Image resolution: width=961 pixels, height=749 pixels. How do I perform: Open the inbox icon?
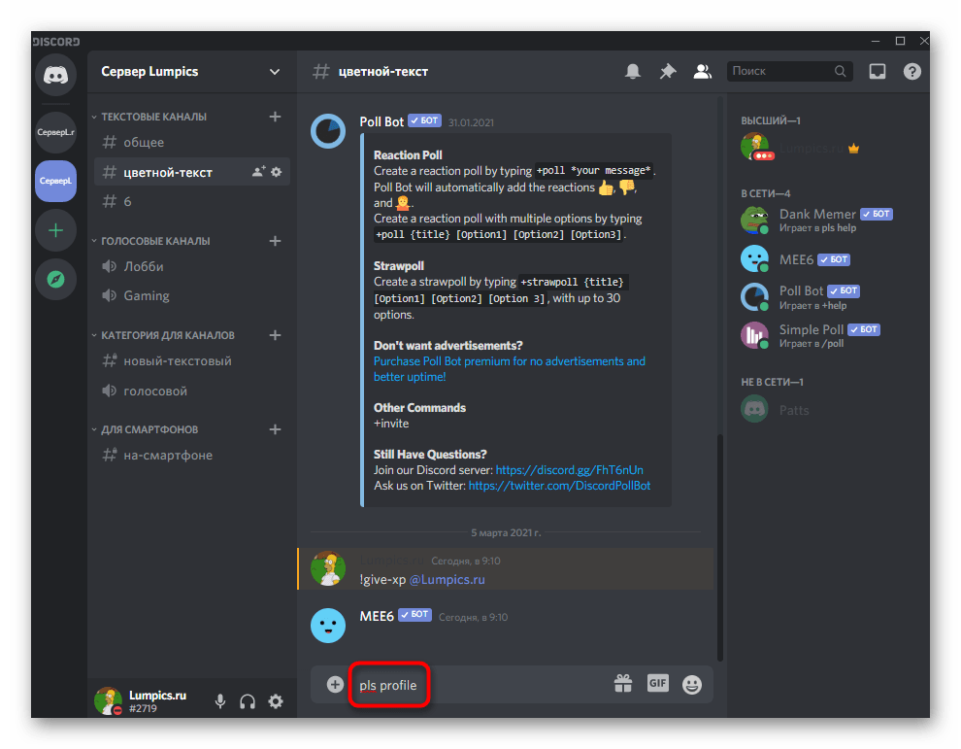pos(878,71)
